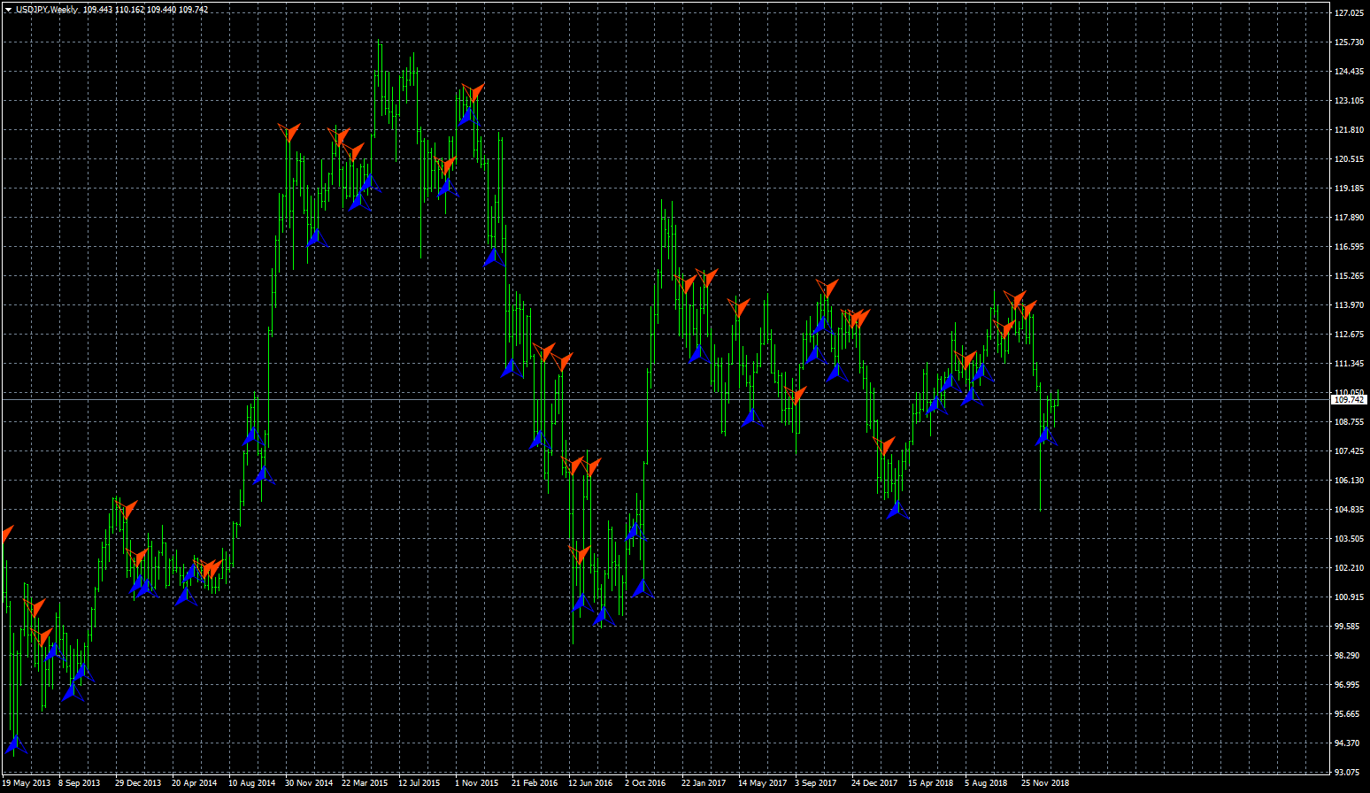The width and height of the screenshot is (1370, 793).
Task: Click the 93.075 price axis label
Action: coord(1346,773)
